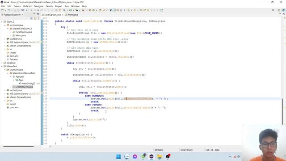Expand the CreateSheets.java tree node
The width and height of the screenshot is (286, 161).
(x=11, y=87)
